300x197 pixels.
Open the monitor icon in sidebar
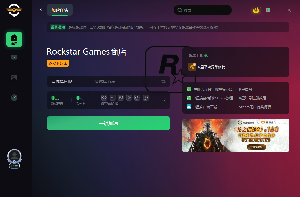click(x=14, y=57)
